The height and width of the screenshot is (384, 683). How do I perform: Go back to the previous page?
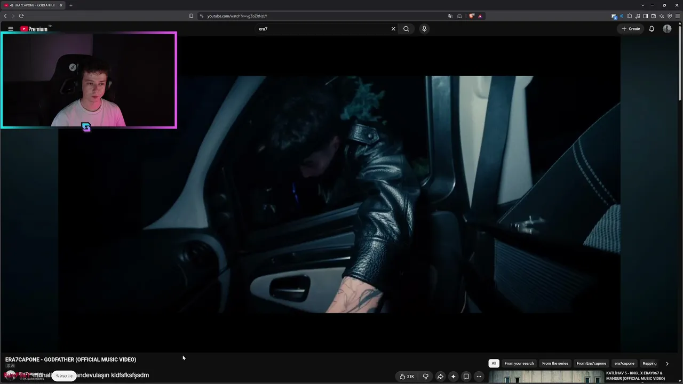coord(5,16)
